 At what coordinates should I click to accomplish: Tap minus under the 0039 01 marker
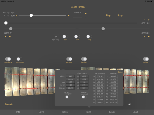pos(144,37)
